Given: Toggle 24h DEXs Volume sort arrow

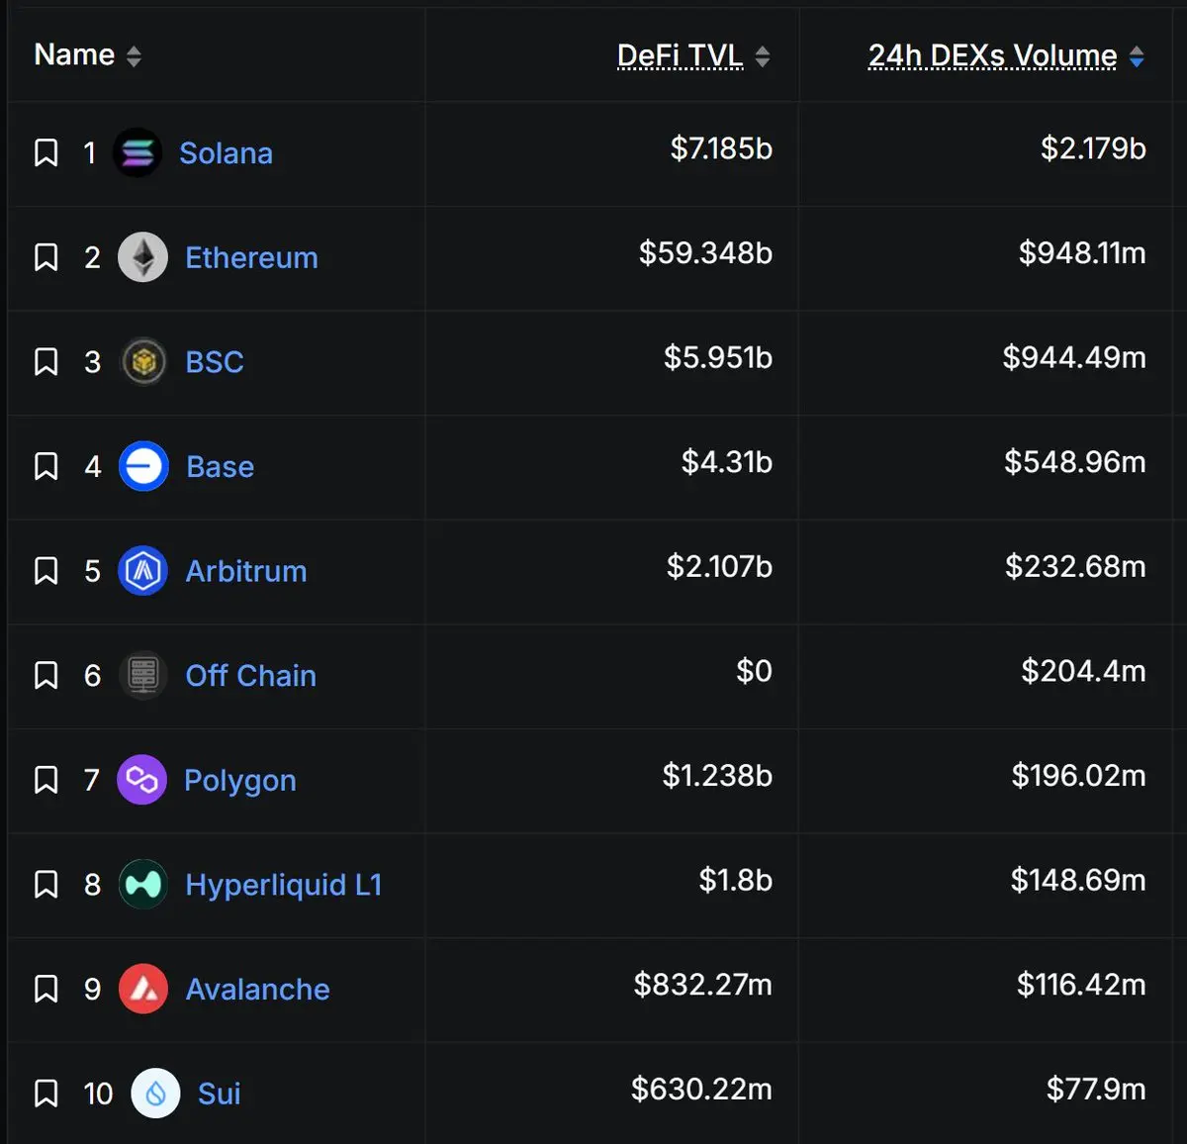Looking at the screenshot, I should point(1137,56).
